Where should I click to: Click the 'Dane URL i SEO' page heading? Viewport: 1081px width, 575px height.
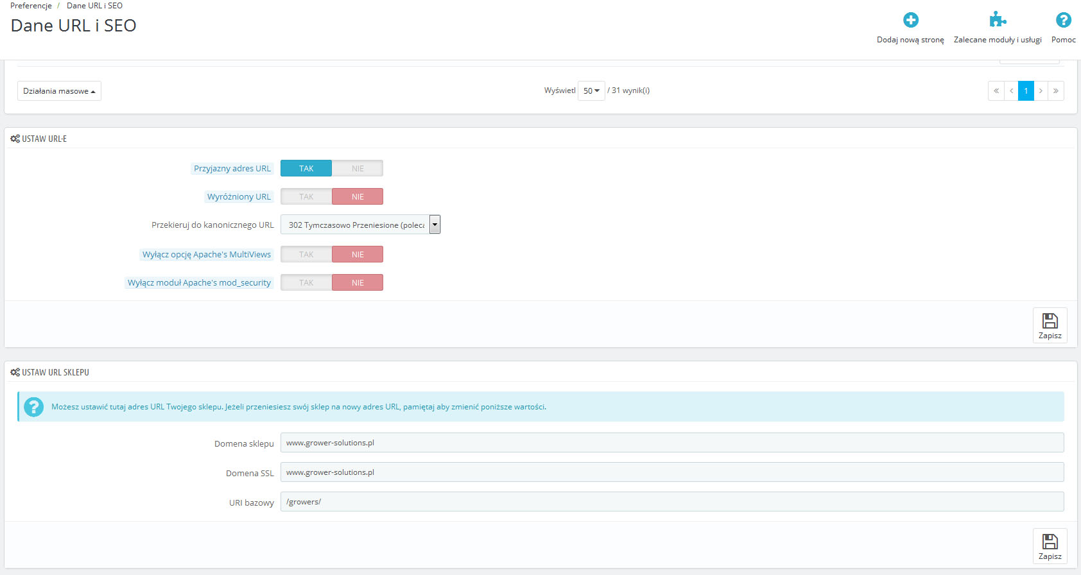tap(74, 26)
